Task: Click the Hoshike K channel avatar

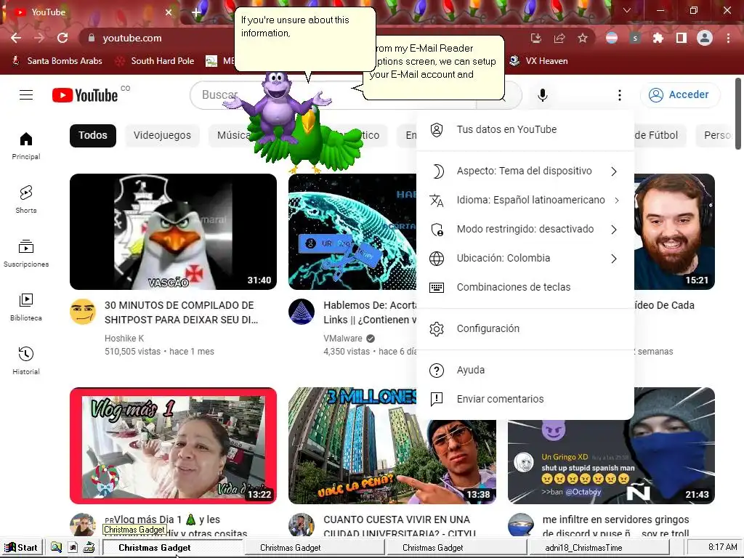Action: pos(83,312)
